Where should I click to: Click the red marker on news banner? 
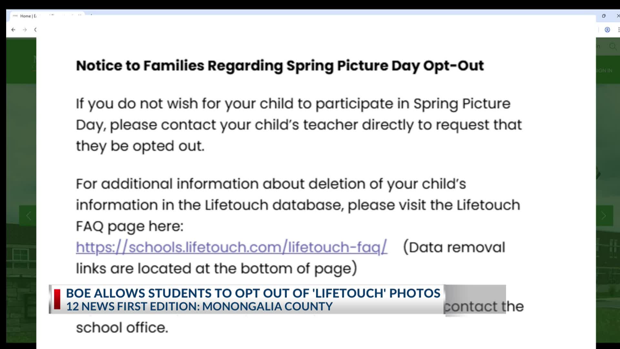[57, 299]
